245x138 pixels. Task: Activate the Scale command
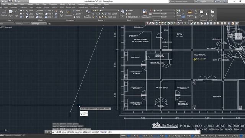[39, 17]
